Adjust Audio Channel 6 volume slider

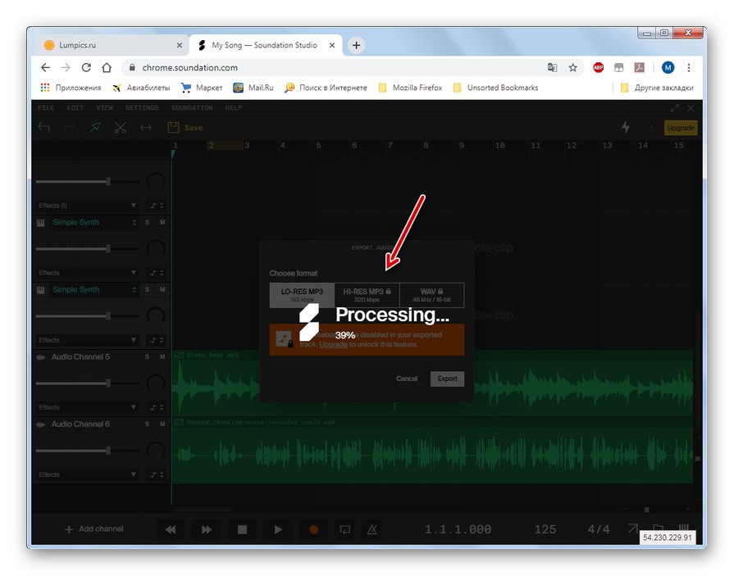(x=108, y=451)
